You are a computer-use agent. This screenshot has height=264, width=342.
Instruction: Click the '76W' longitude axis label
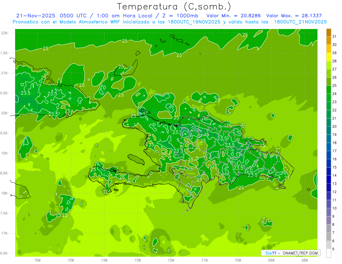37,260
